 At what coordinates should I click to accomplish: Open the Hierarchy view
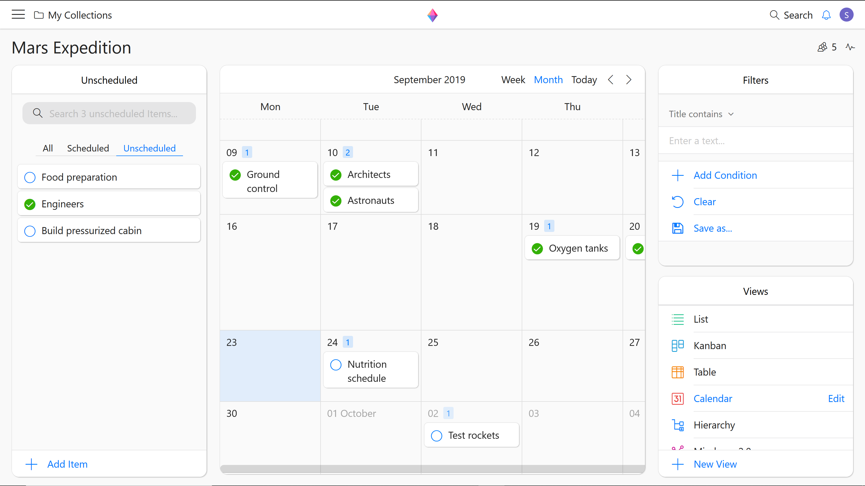click(714, 425)
